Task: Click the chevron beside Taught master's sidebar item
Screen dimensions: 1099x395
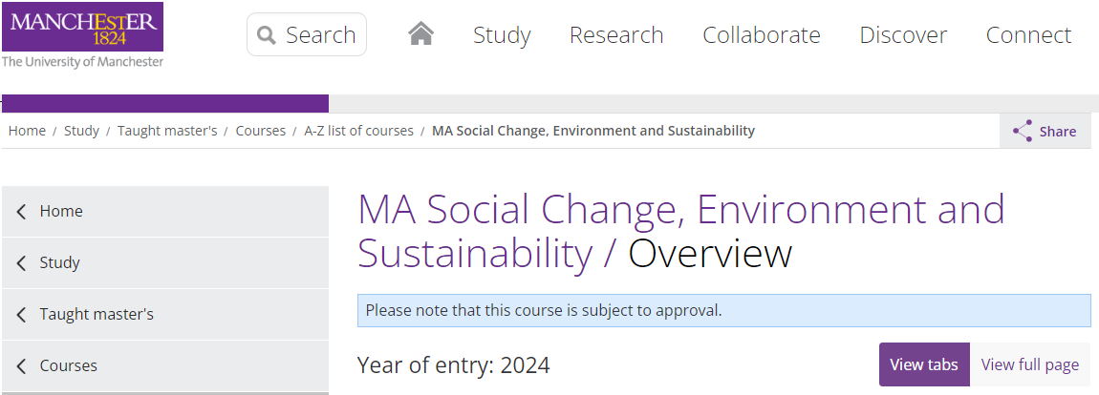Action: [x=22, y=315]
